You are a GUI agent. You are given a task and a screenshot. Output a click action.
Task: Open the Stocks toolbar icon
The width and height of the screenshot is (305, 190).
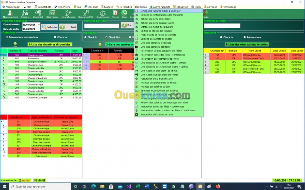(x=115, y=14)
